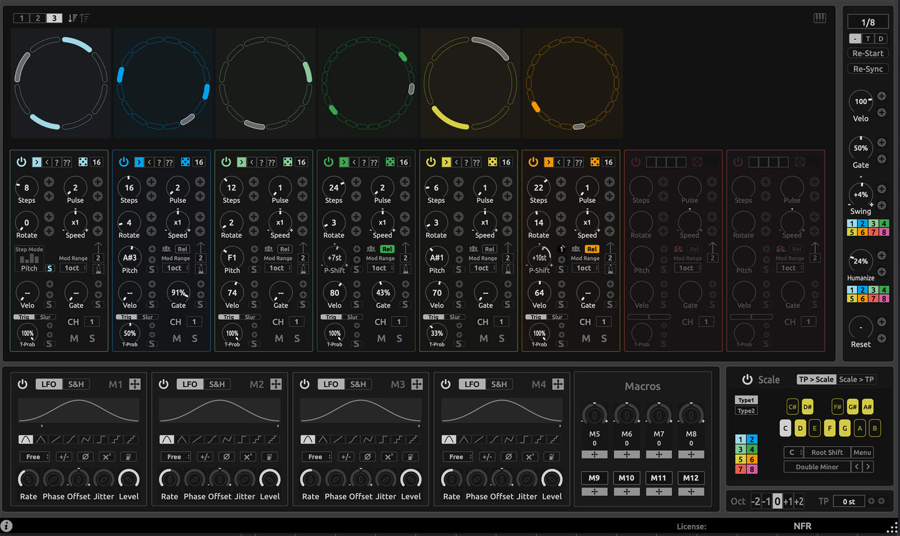
Task: Open the C root note dropdown in Scale
Action: click(793, 452)
